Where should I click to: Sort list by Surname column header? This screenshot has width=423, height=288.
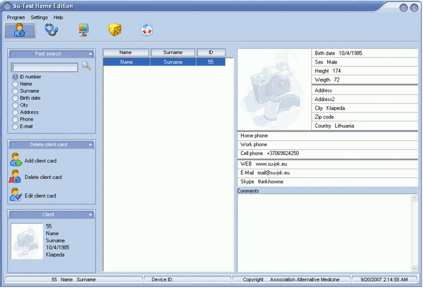click(x=173, y=52)
